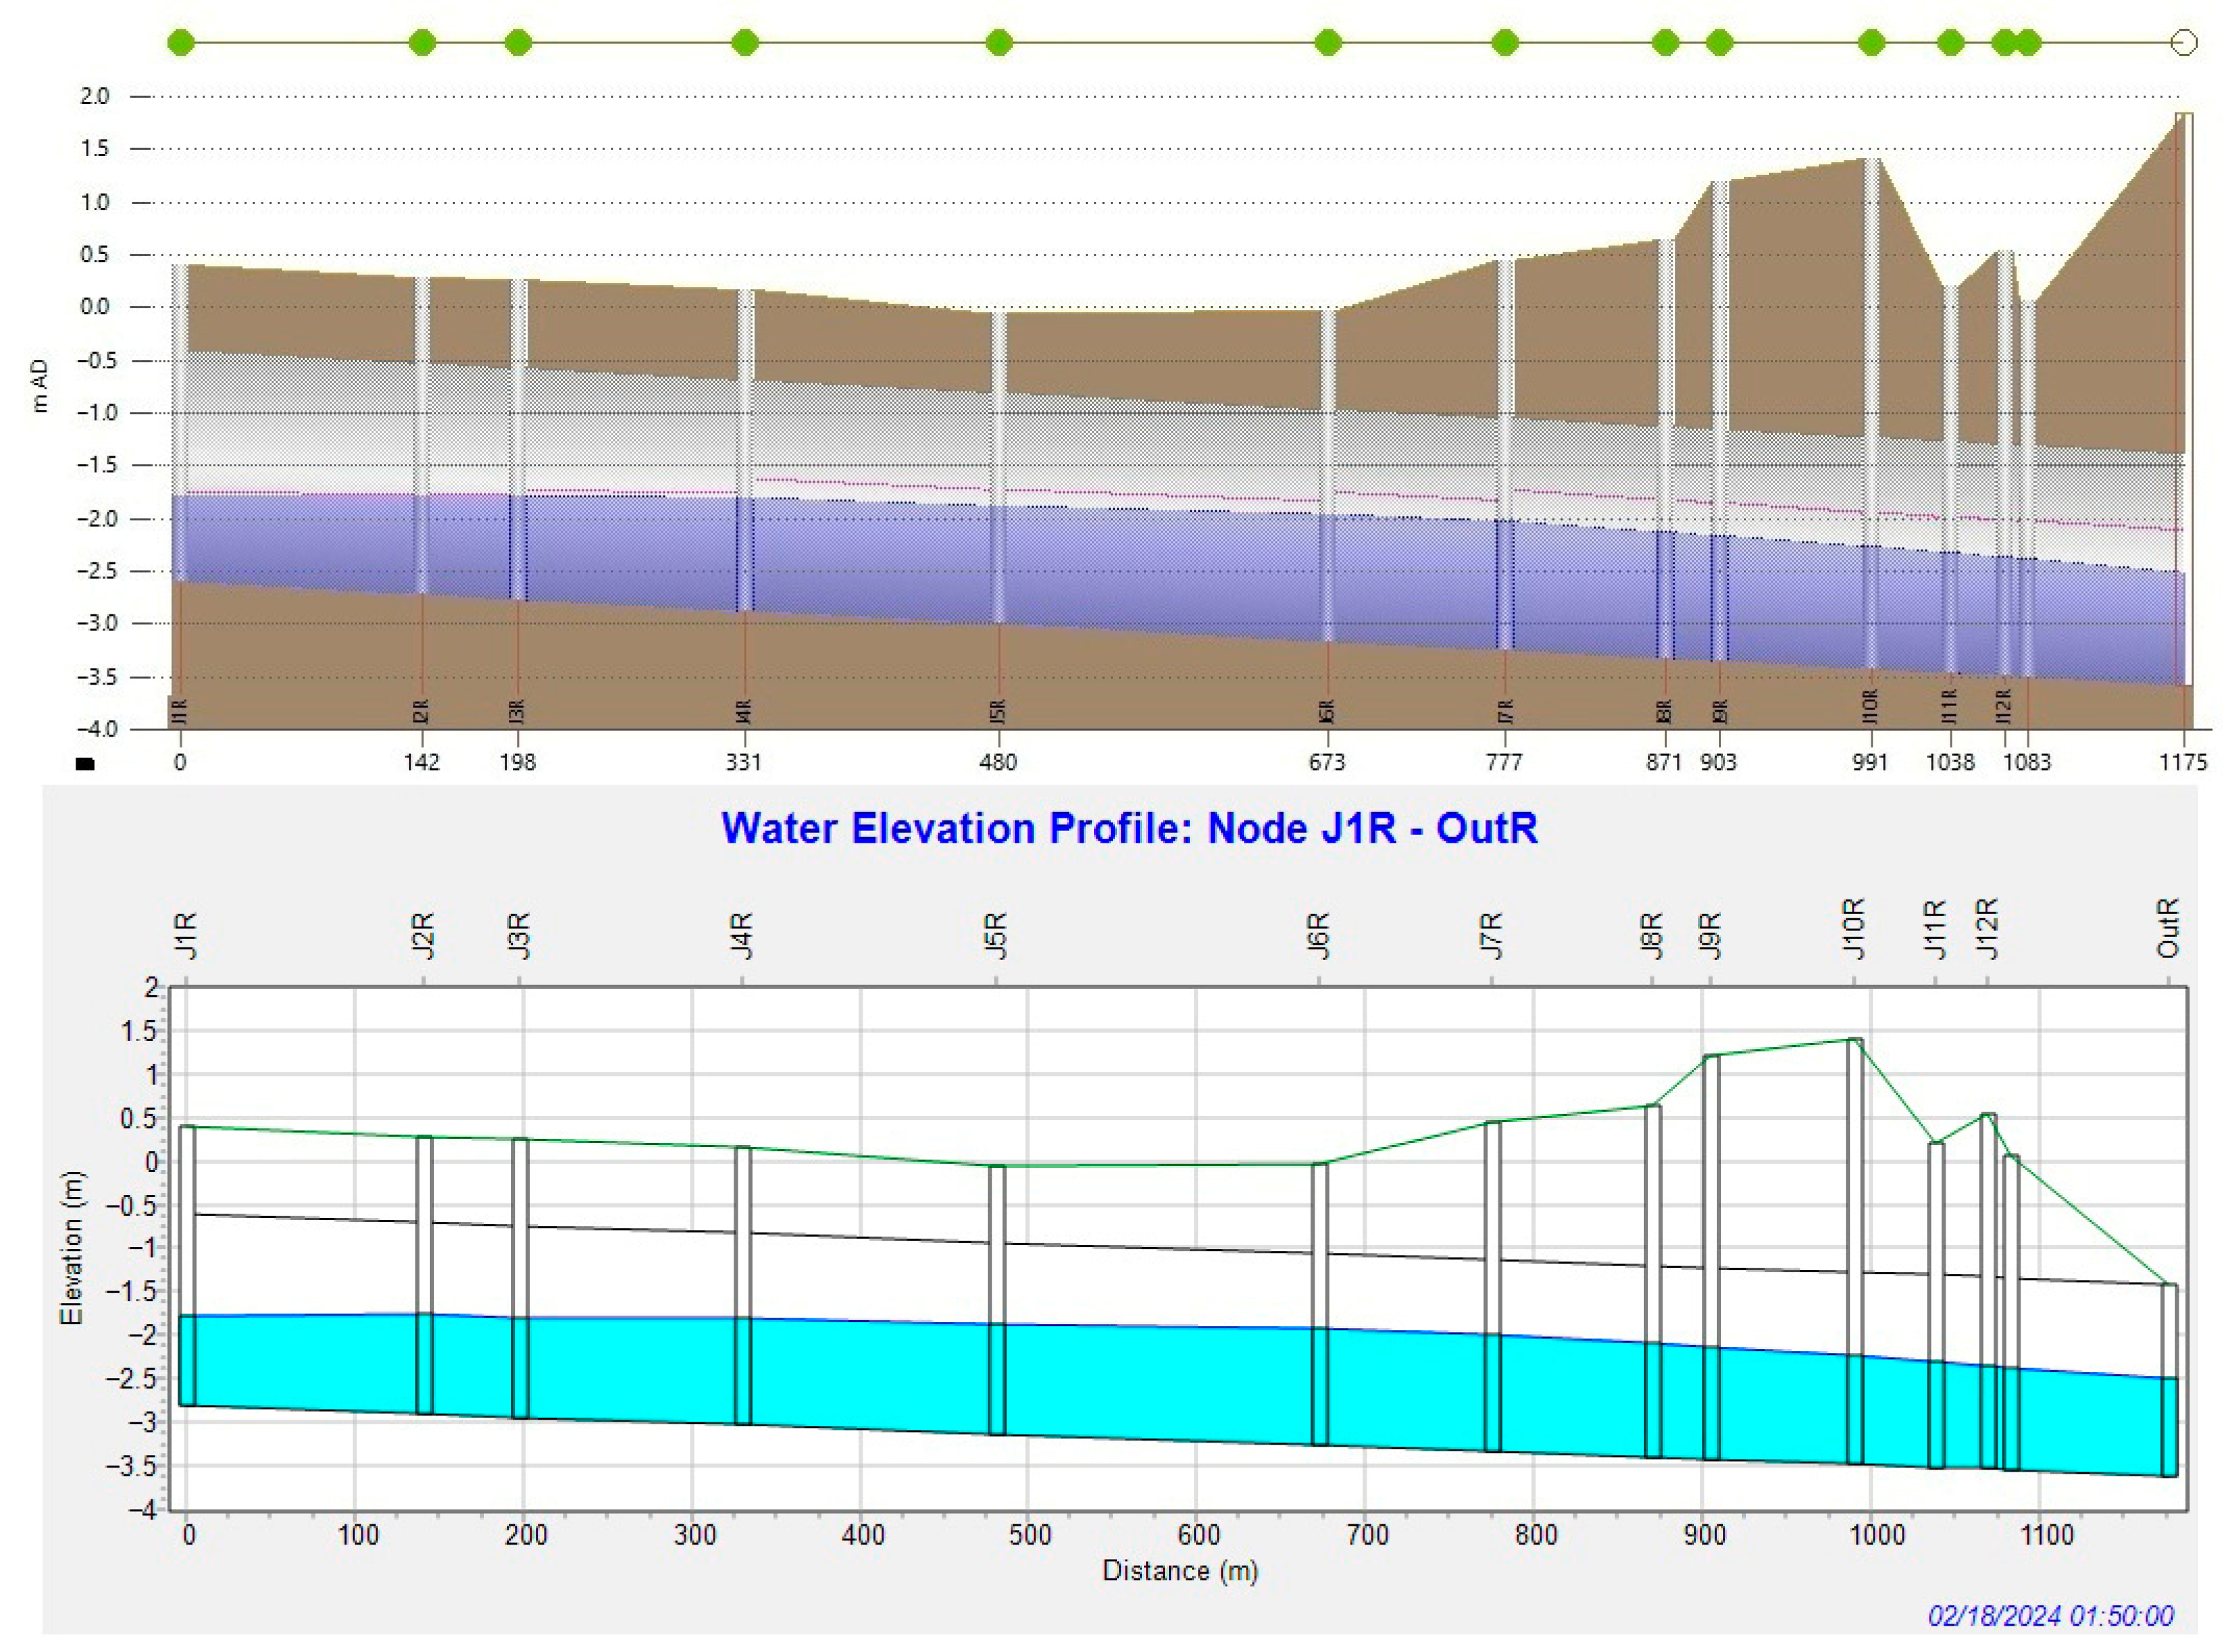
Task: Click the 1175 chainage label on the upper axis
Action: (x=2182, y=762)
